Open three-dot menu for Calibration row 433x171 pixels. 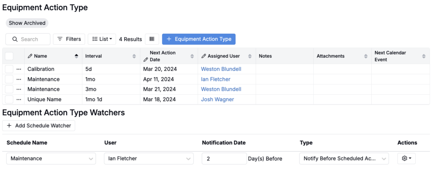(19, 69)
